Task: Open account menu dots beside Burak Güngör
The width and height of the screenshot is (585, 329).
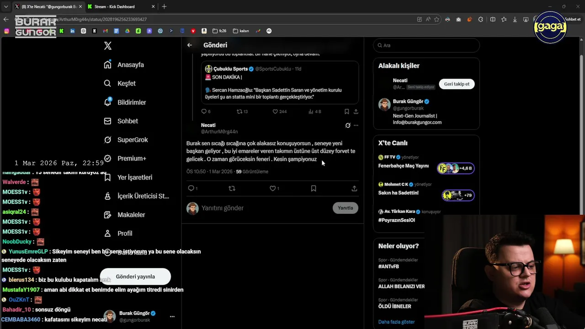Action: [172, 316]
